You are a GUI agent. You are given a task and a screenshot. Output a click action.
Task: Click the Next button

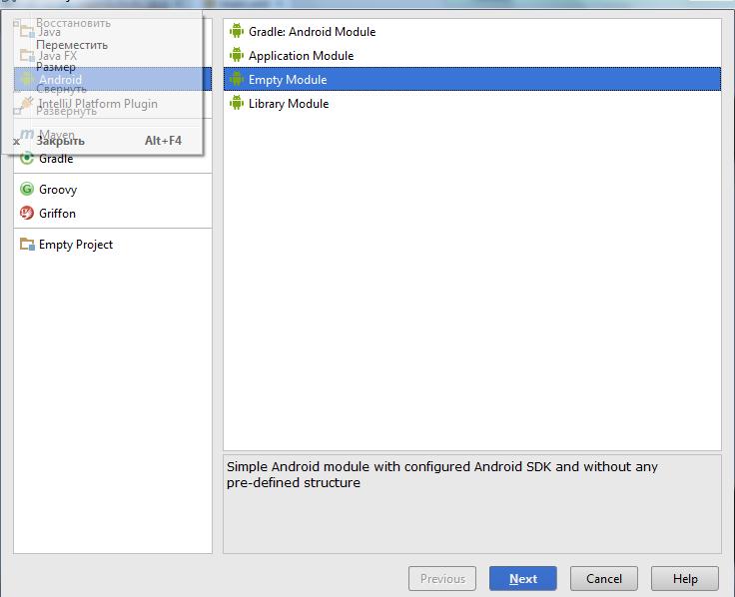523,579
